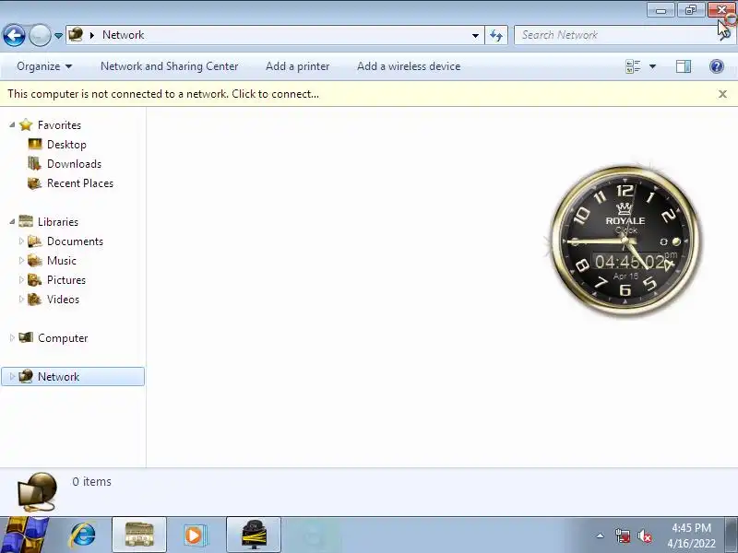Refresh the Network folder view
The height and width of the screenshot is (553, 738).
[x=496, y=35]
